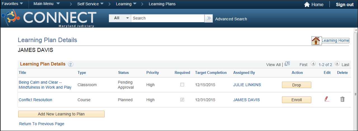The image size is (358, 131).
Task: Click the search go arrows button
Action: [x=209, y=18]
